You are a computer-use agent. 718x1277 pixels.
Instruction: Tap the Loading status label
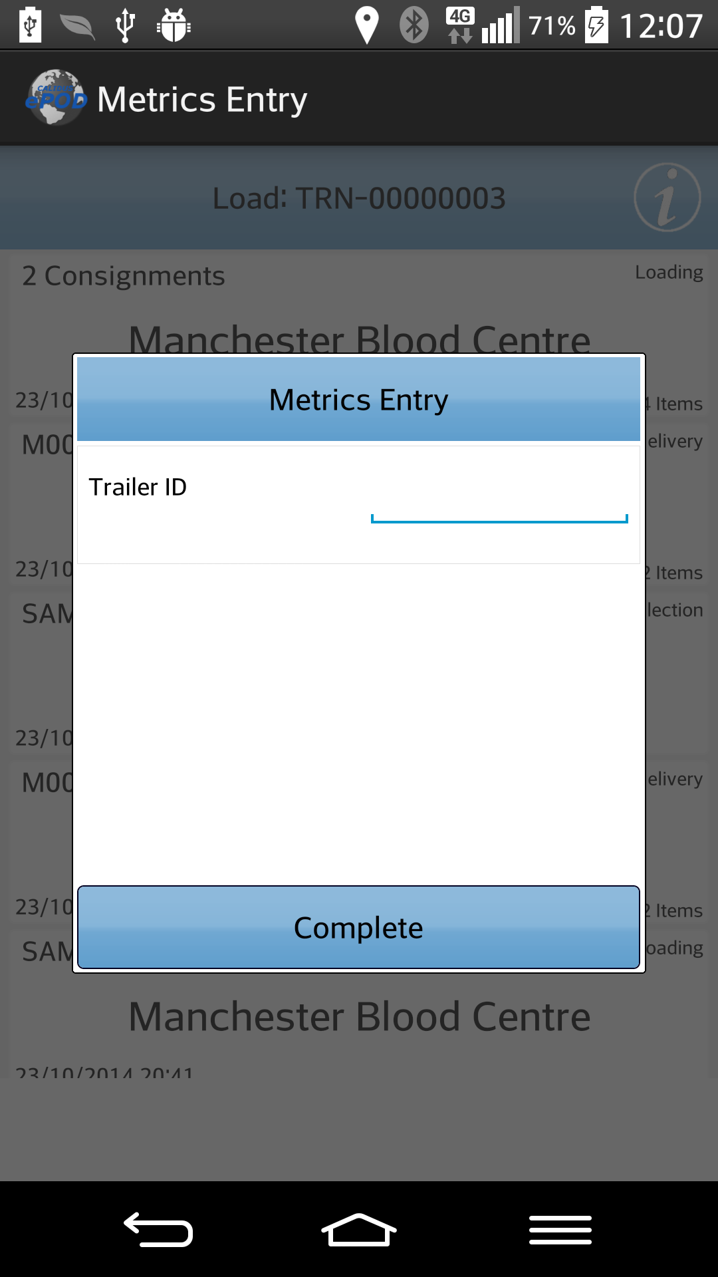669,272
